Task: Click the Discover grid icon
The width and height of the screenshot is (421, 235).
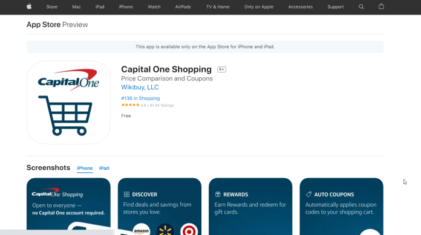Action: pyautogui.click(x=126, y=195)
